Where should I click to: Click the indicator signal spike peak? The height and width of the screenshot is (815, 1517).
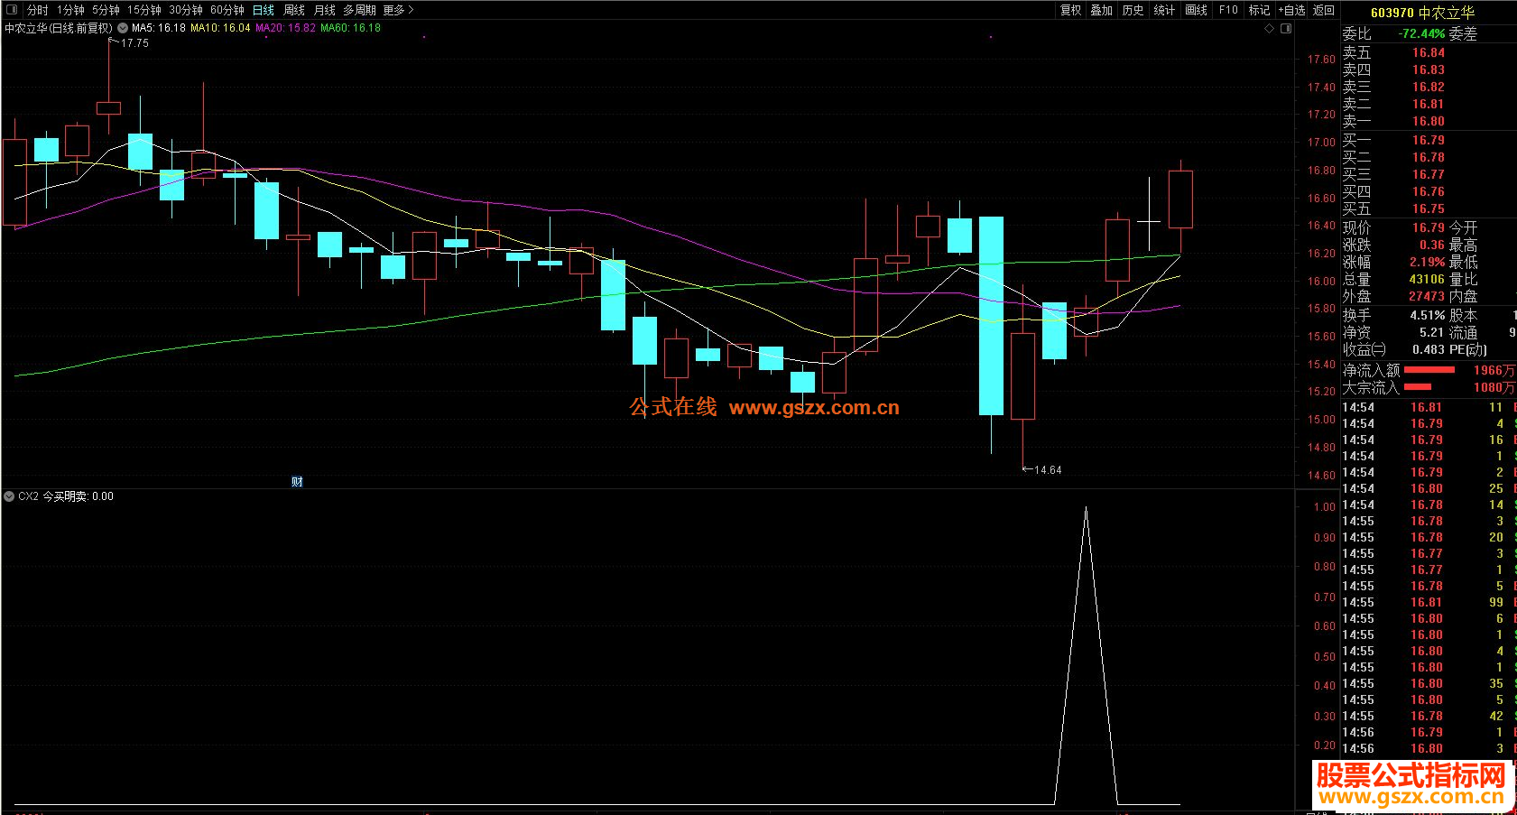click(1086, 508)
